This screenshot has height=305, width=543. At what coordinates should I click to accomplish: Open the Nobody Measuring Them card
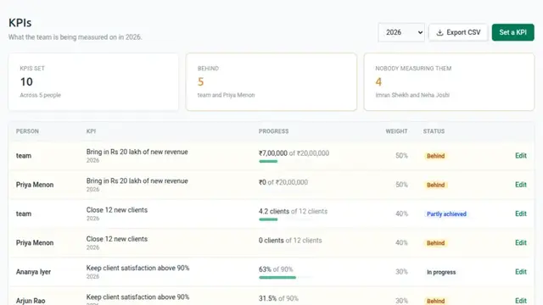click(x=449, y=82)
